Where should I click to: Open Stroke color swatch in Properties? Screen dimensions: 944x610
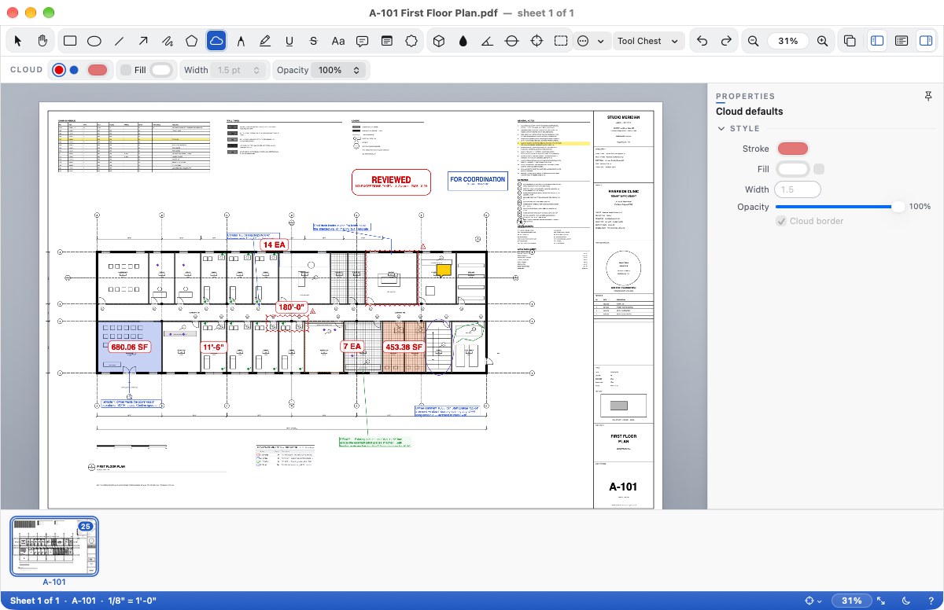793,149
